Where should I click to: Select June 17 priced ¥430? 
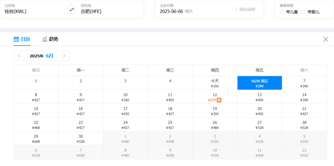coord(126,111)
